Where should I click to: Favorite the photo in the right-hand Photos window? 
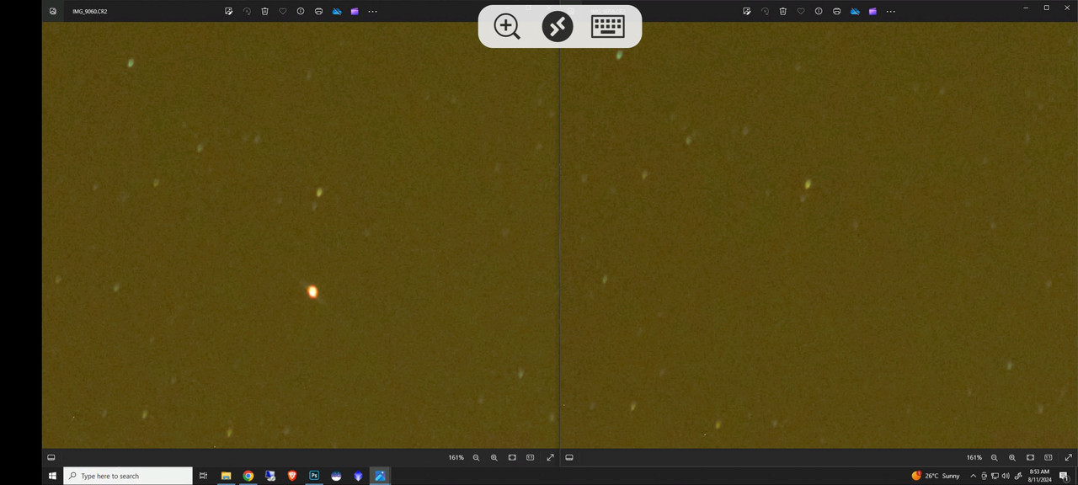[801, 12]
